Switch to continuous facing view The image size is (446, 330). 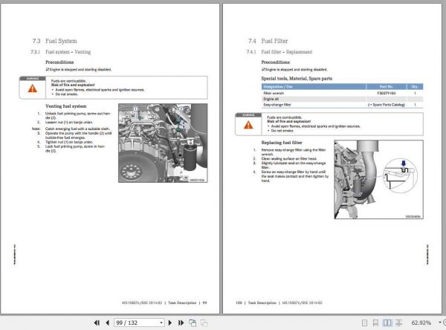[398, 323]
